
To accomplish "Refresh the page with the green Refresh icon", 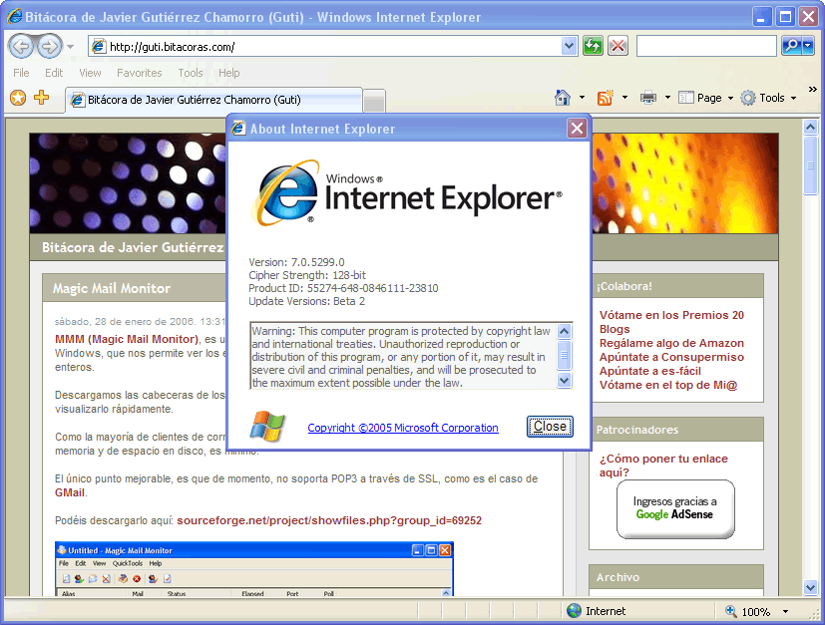I will (593, 46).
